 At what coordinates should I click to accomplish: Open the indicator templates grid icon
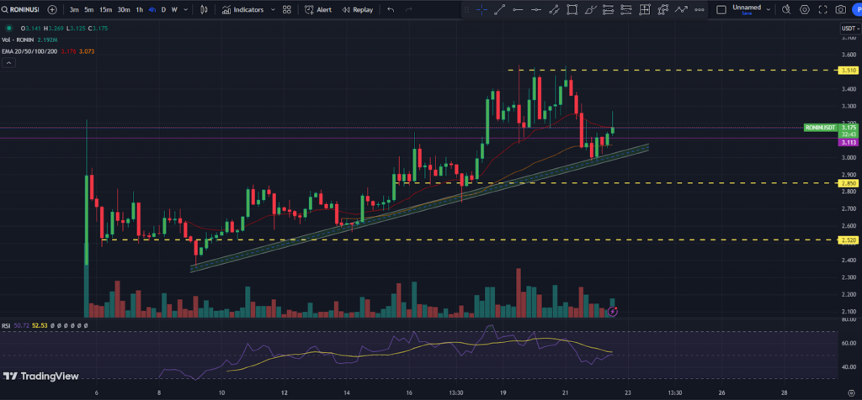[x=286, y=9]
